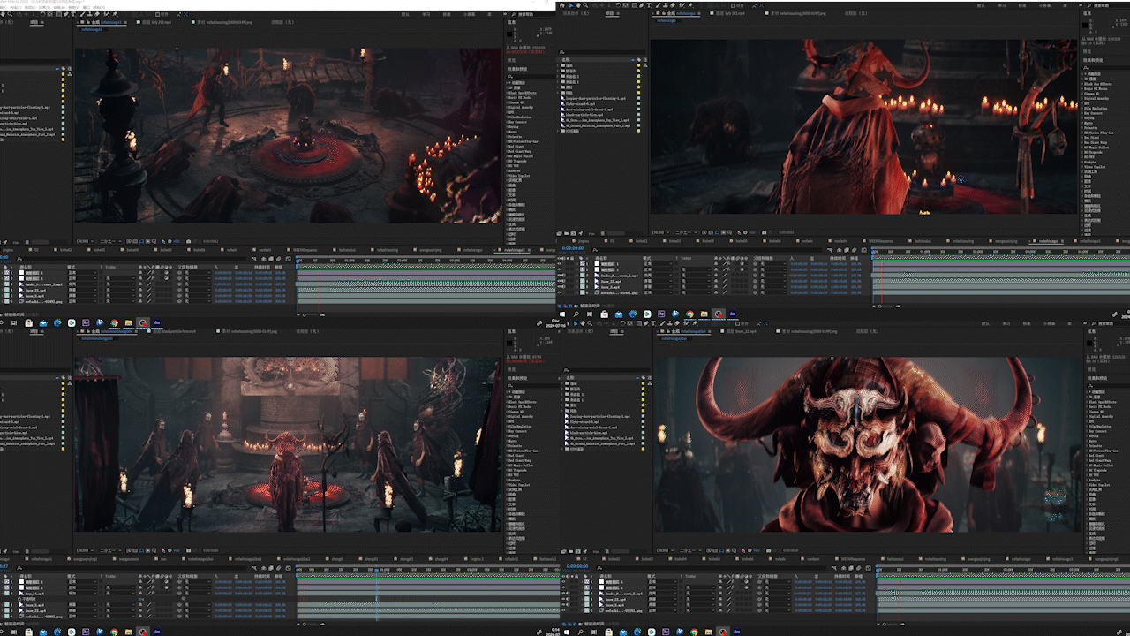The image size is (1130, 636).
Task: Open File Explorer from taskbar under ritual-circle window
Action: point(128,322)
